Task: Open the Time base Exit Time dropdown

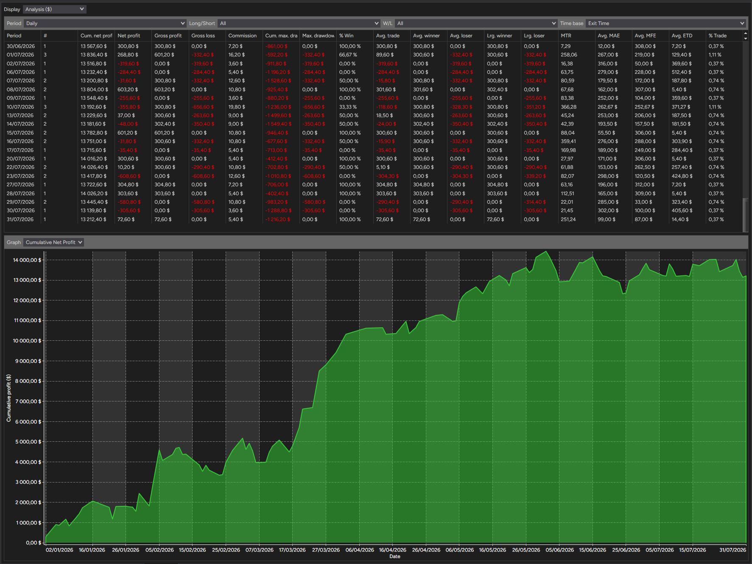Action: point(665,23)
